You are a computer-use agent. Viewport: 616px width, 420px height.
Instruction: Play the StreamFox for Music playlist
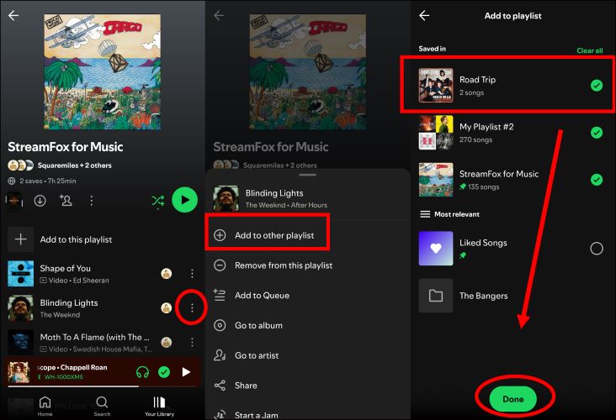tap(184, 200)
